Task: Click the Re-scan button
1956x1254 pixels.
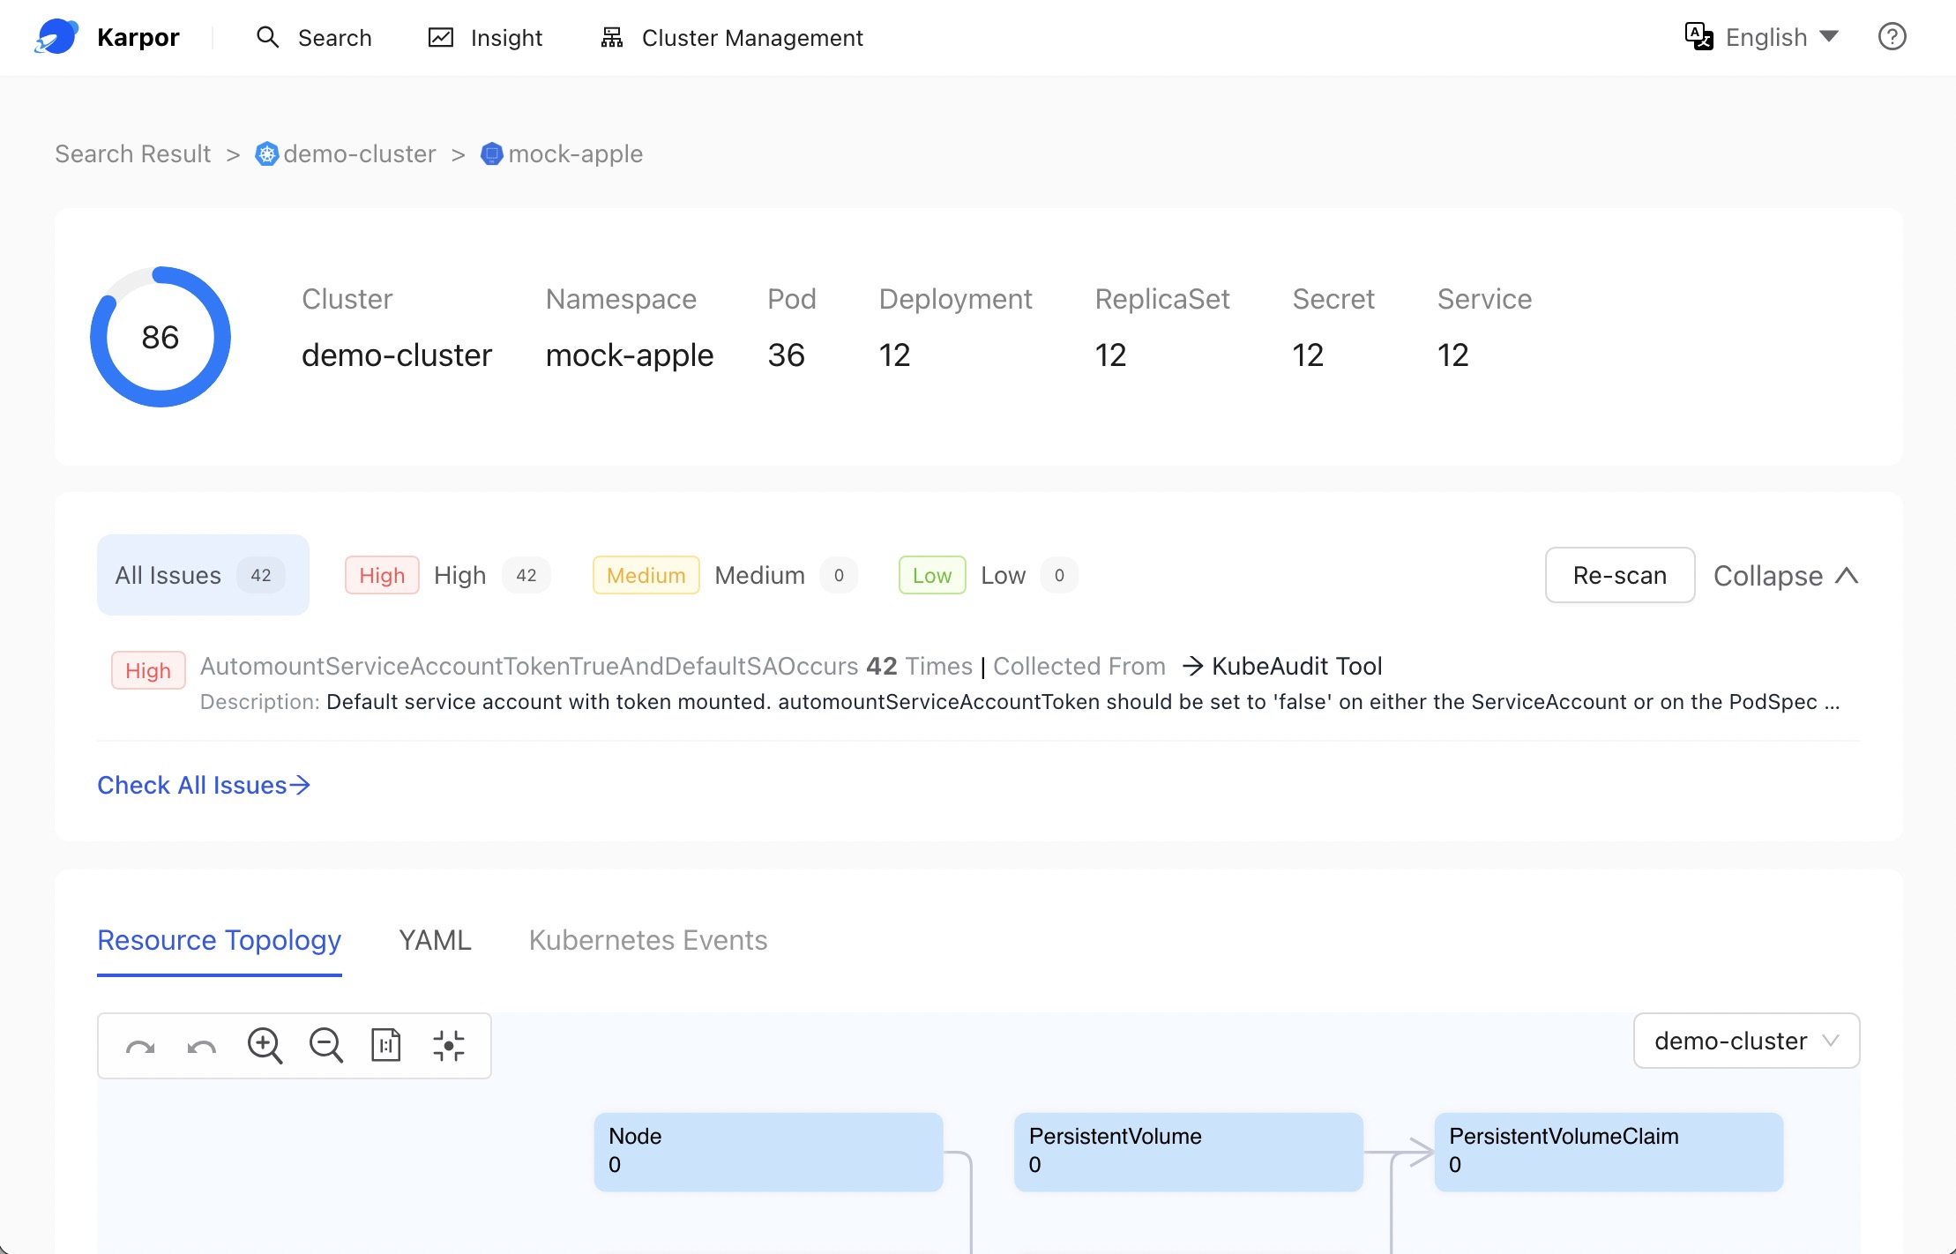Action: [x=1619, y=576]
